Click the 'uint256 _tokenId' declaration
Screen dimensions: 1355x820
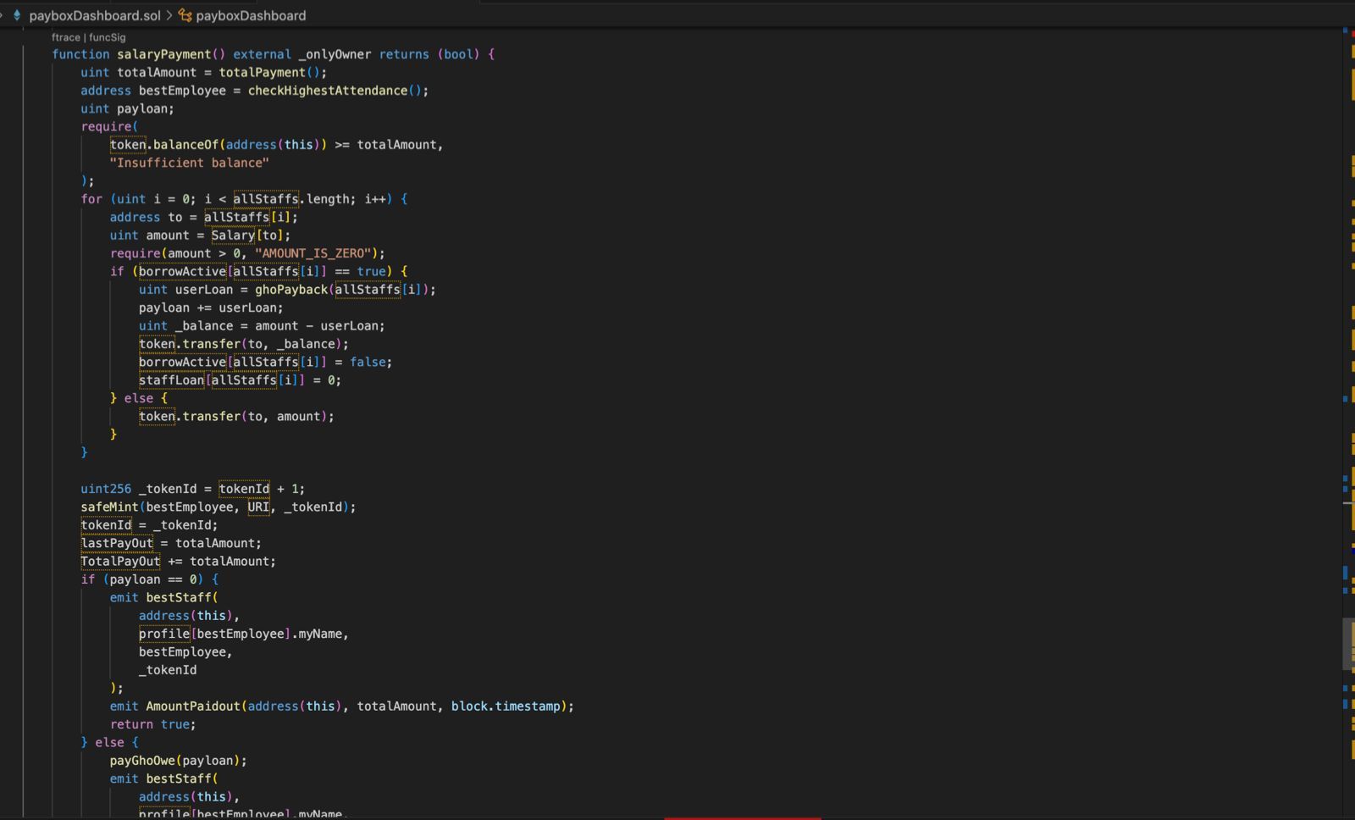(x=138, y=489)
